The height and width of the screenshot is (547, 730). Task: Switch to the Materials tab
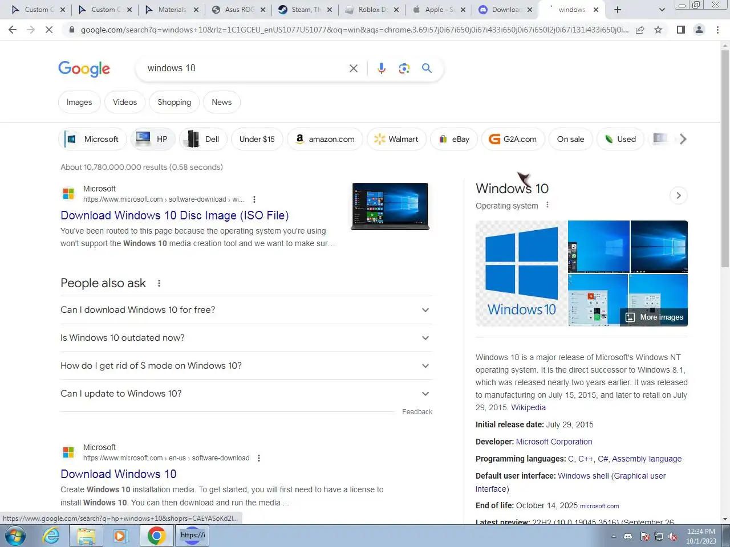pos(172,10)
